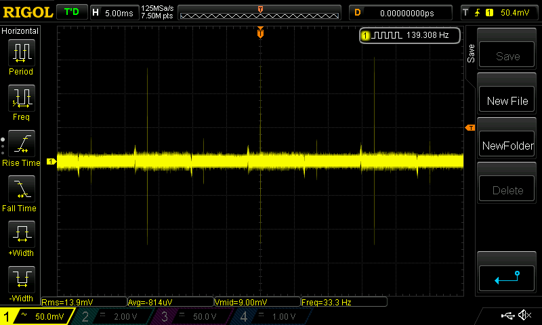This screenshot has height=325, width=542.
Task: Select the Rise Time measurement icon
Action: [22, 144]
